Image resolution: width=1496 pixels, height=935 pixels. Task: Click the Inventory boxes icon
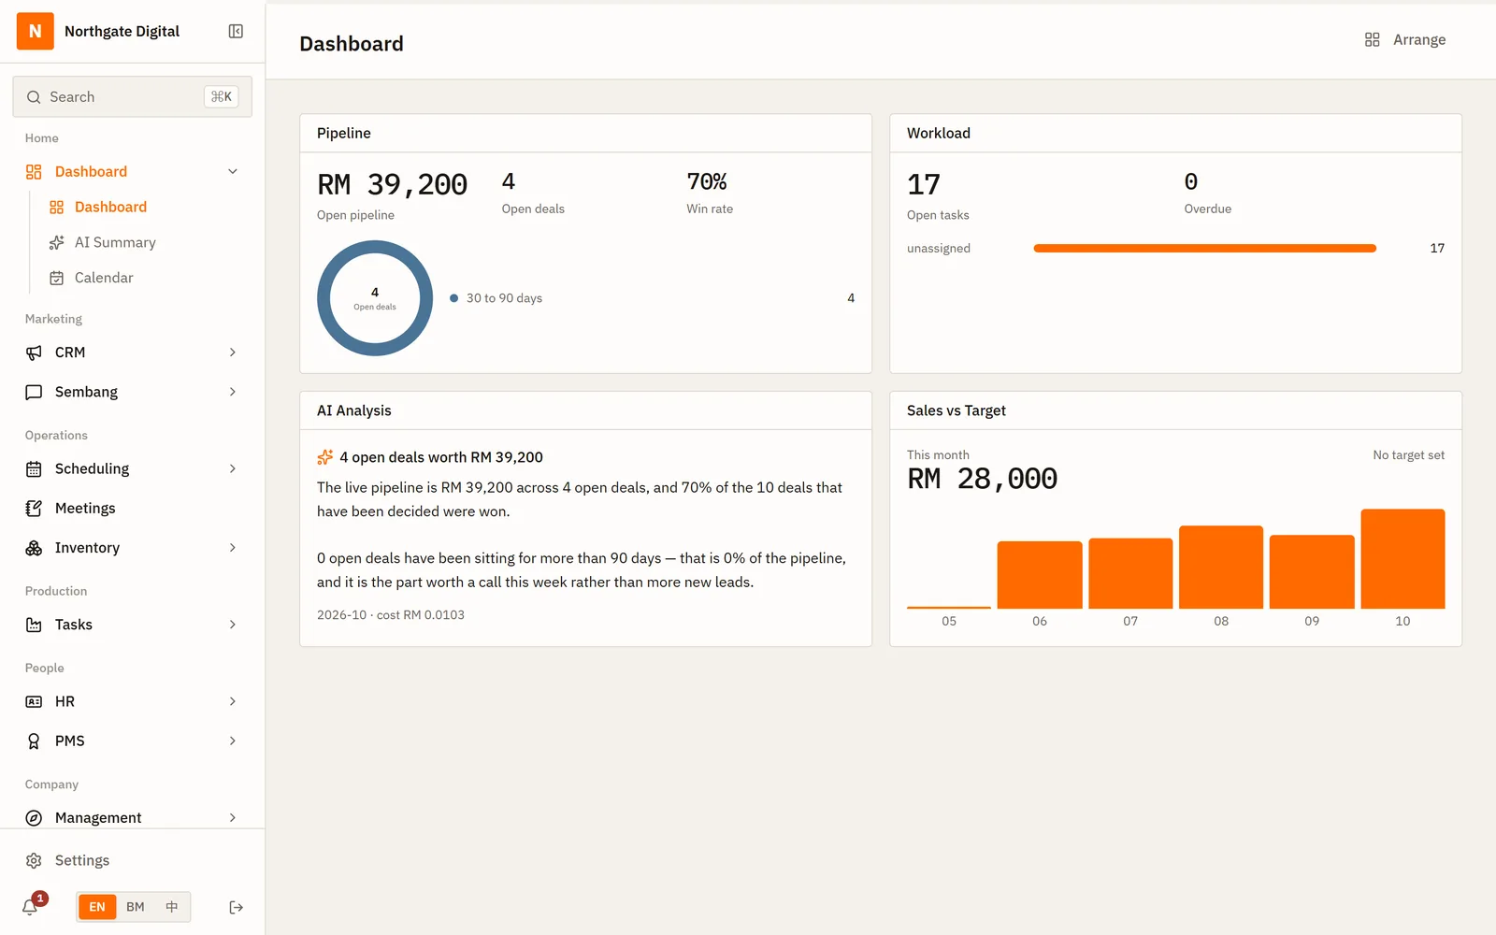tap(34, 548)
